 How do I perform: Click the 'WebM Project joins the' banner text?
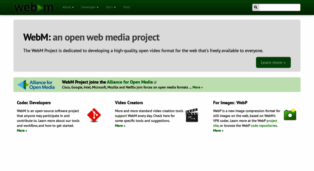point(84,82)
